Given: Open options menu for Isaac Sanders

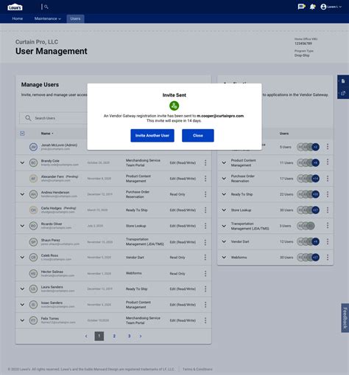Looking at the screenshot, I should pyautogui.click(x=205, y=305).
